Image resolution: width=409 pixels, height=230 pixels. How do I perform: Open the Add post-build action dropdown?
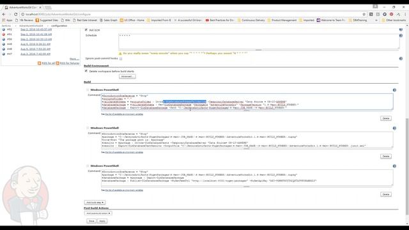[x=98, y=213]
